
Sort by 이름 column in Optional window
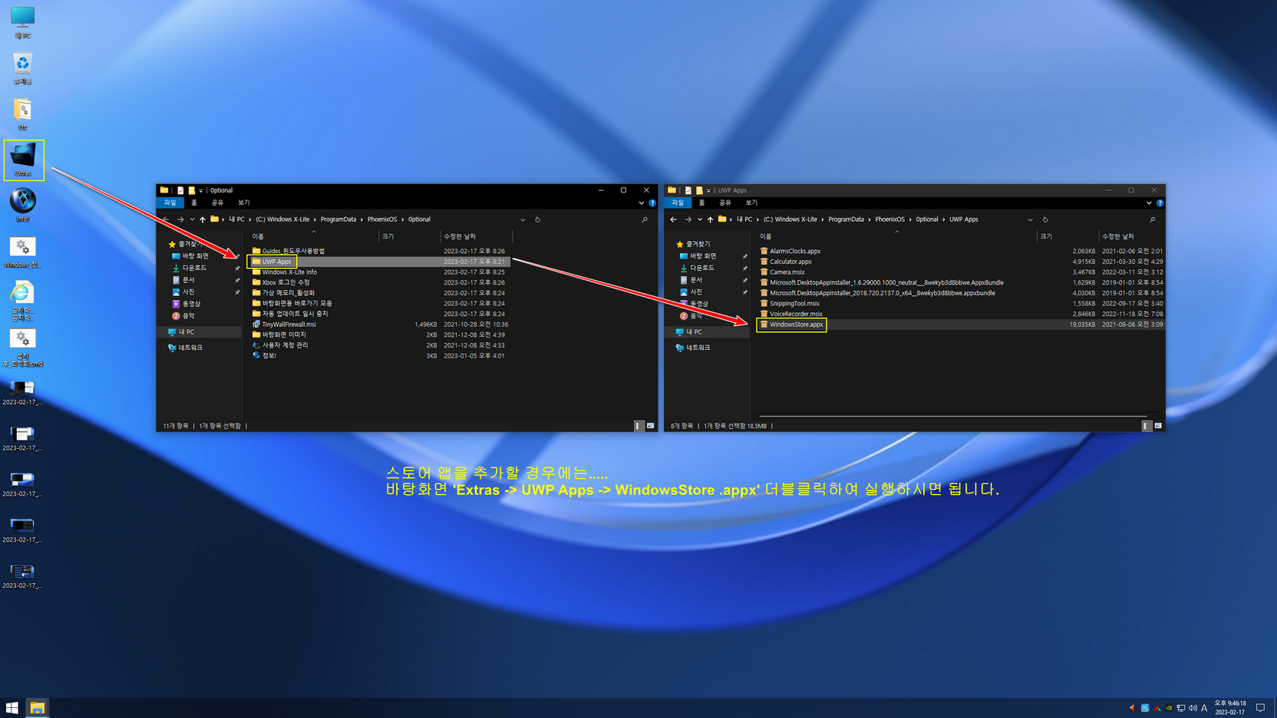[313, 236]
